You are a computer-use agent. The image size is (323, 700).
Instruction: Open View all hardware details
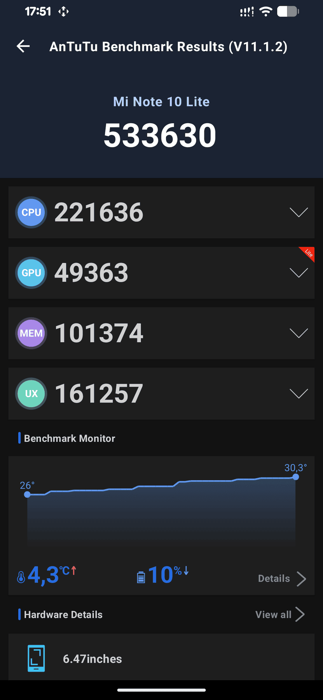[273, 614]
